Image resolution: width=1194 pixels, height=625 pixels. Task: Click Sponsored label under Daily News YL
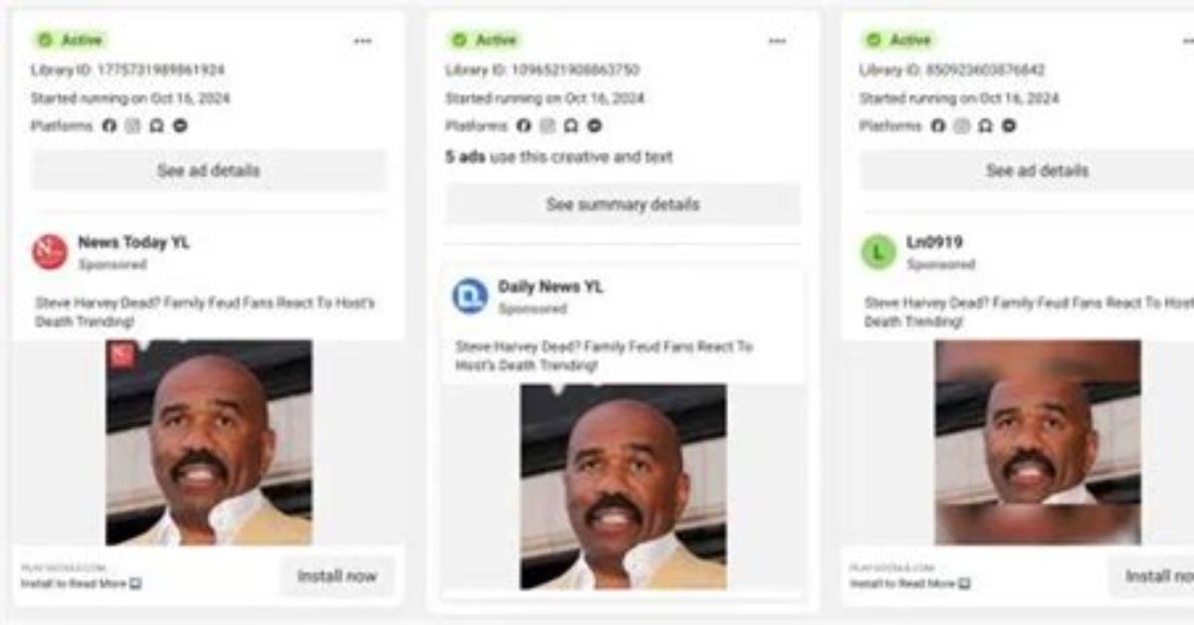point(532,309)
